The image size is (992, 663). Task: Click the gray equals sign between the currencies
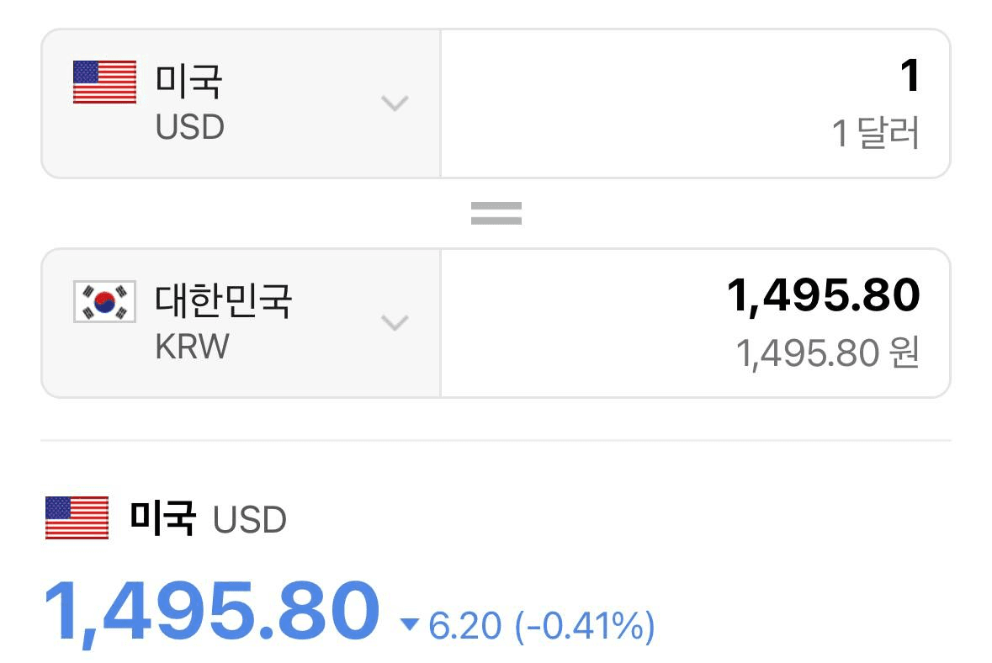click(496, 213)
